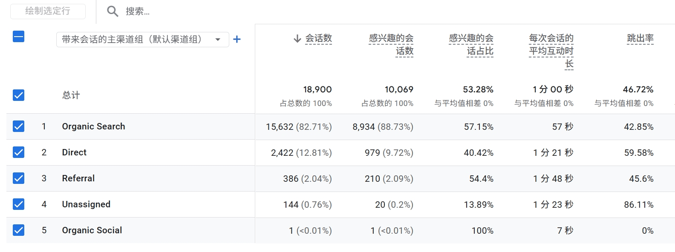675x252 pixels.
Task: Click the 感兴趣的会话占比 column header
Action: pos(471,45)
